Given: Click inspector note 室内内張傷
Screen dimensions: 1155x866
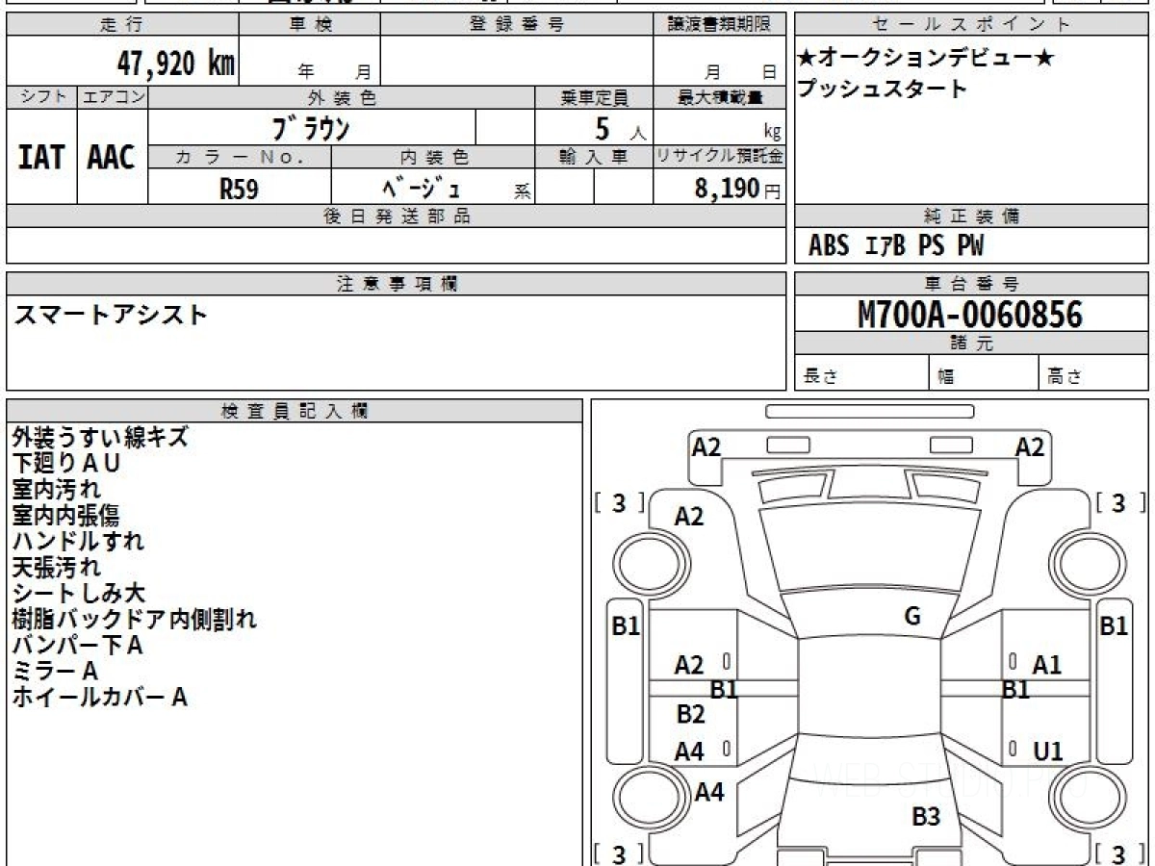Looking at the screenshot, I should pos(65,516).
